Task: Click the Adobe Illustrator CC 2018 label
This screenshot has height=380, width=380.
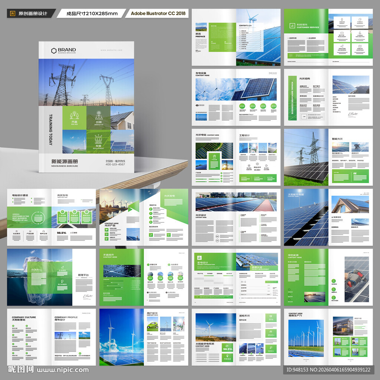Action: [x=158, y=13]
